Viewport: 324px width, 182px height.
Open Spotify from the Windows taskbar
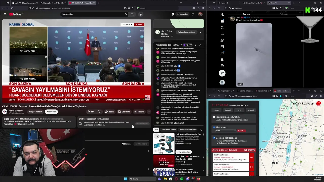tap(182, 179)
